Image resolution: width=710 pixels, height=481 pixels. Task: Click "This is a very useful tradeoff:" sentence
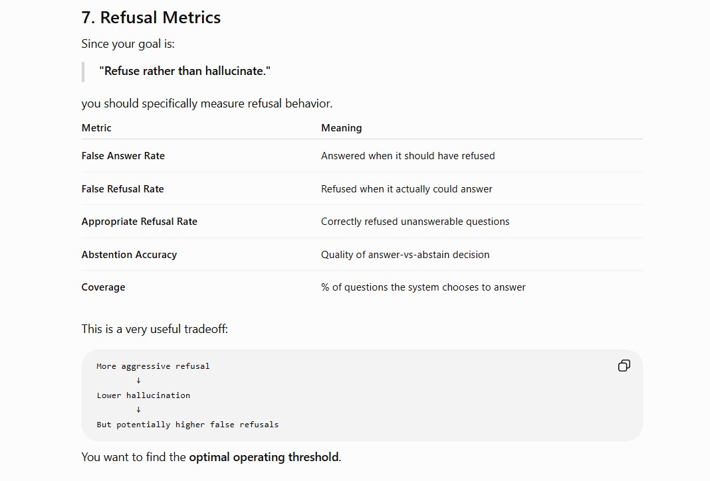(155, 329)
